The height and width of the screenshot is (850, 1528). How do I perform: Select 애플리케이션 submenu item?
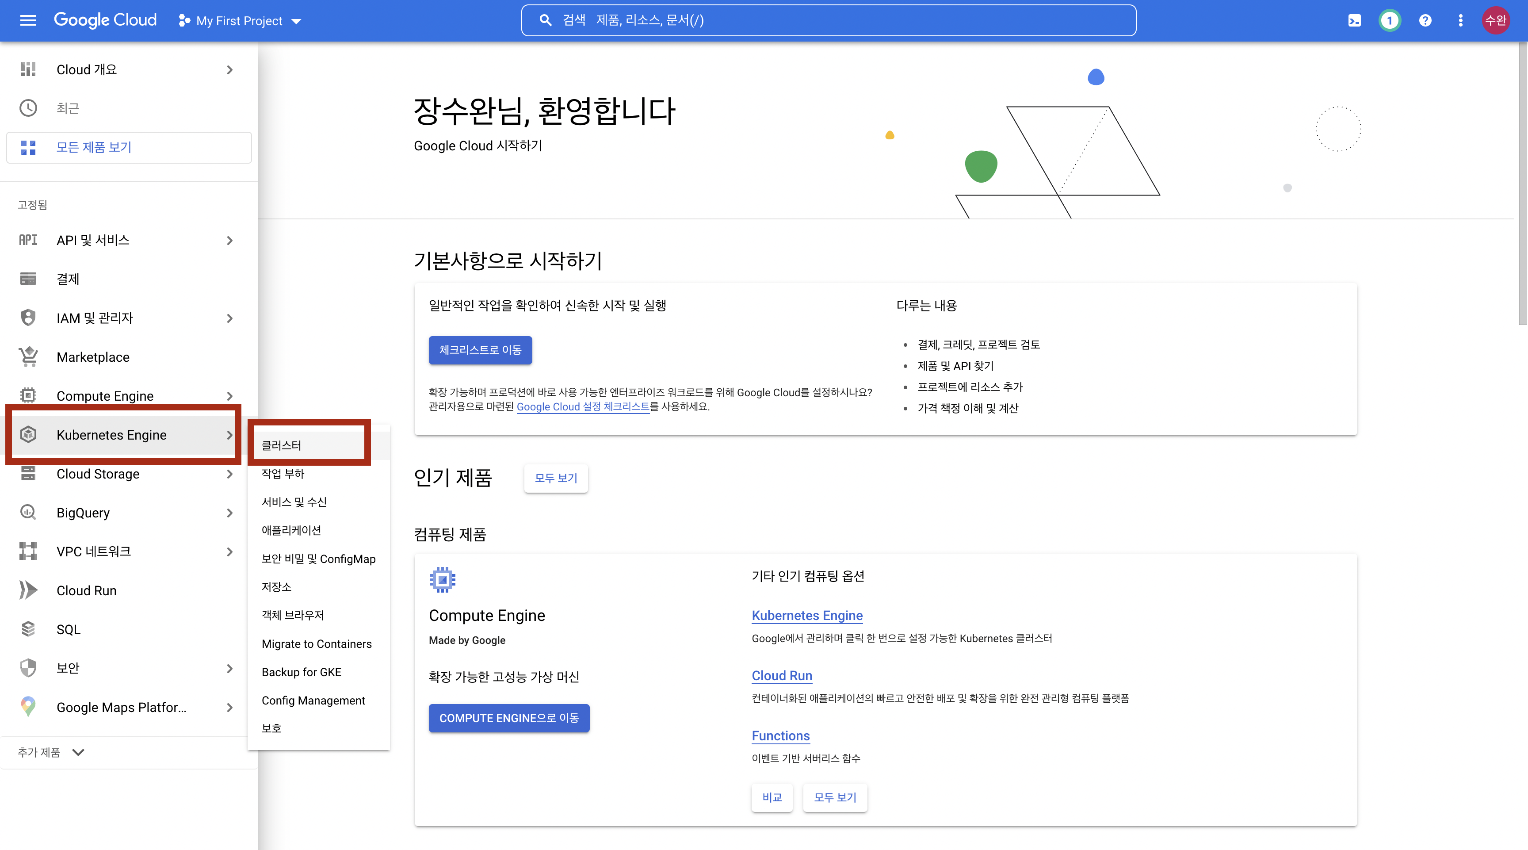pyautogui.click(x=318, y=530)
